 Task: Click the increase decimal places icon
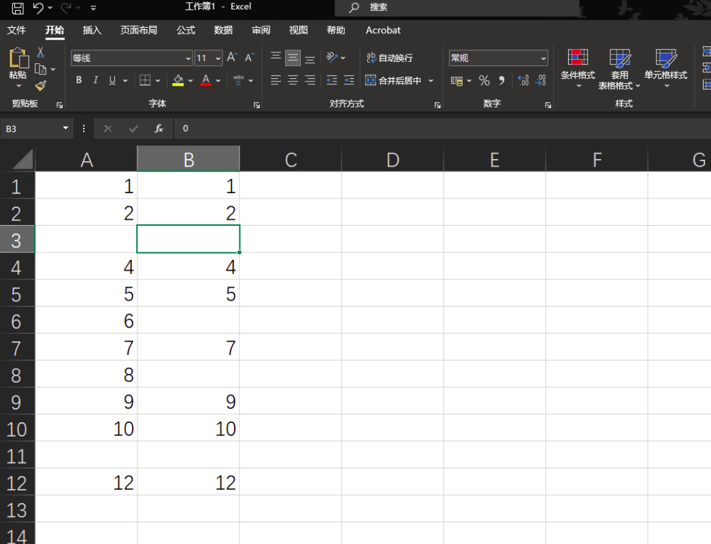click(x=523, y=80)
